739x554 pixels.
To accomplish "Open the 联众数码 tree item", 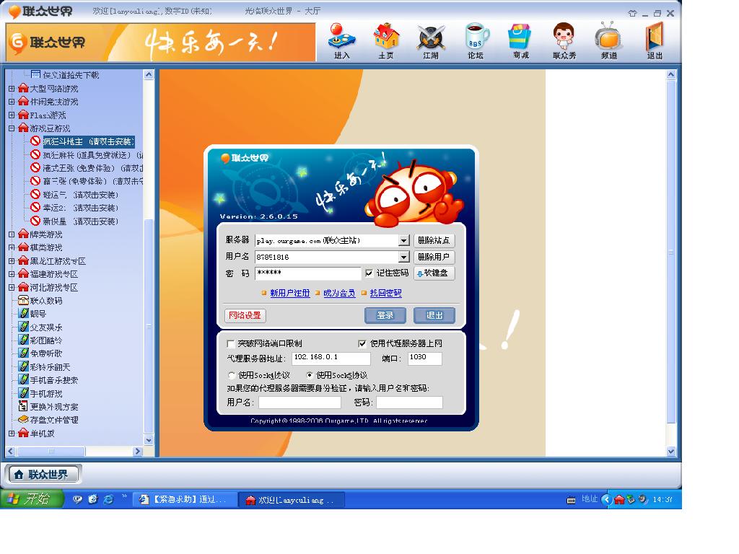I will [x=46, y=301].
